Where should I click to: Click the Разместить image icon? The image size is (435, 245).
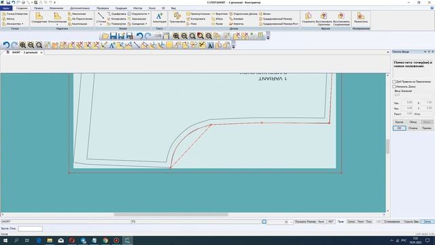(x=361, y=18)
